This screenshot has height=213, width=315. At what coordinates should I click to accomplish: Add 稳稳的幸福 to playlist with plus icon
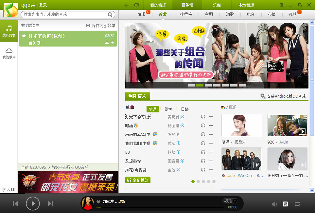click(x=211, y=134)
